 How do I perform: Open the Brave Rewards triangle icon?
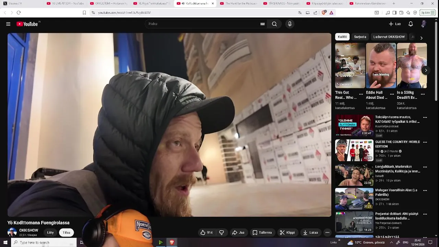[x=331, y=13]
